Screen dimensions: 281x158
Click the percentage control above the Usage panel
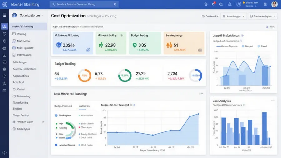tap(270, 27)
